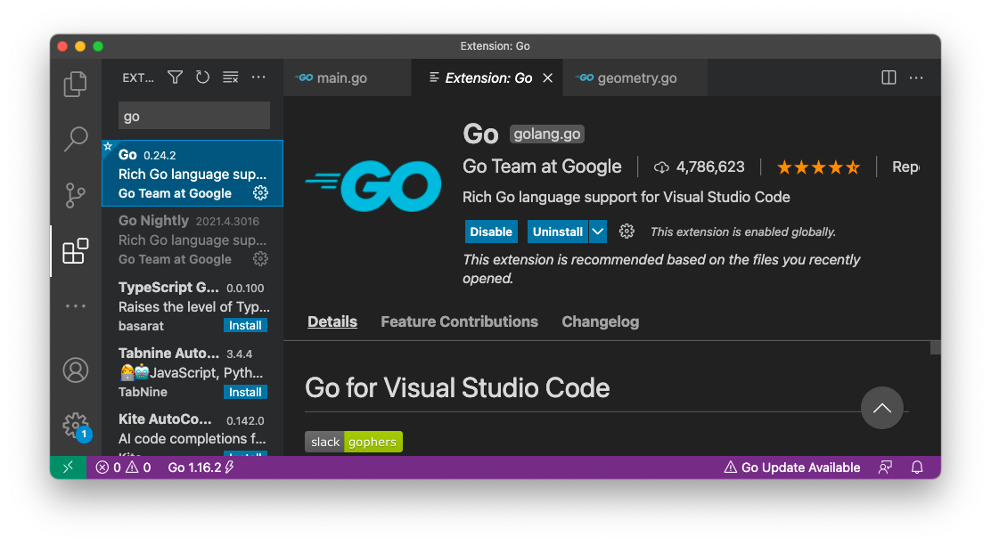Expand the Uninstall dropdown arrow
This screenshot has width=991, height=545.
click(597, 232)
